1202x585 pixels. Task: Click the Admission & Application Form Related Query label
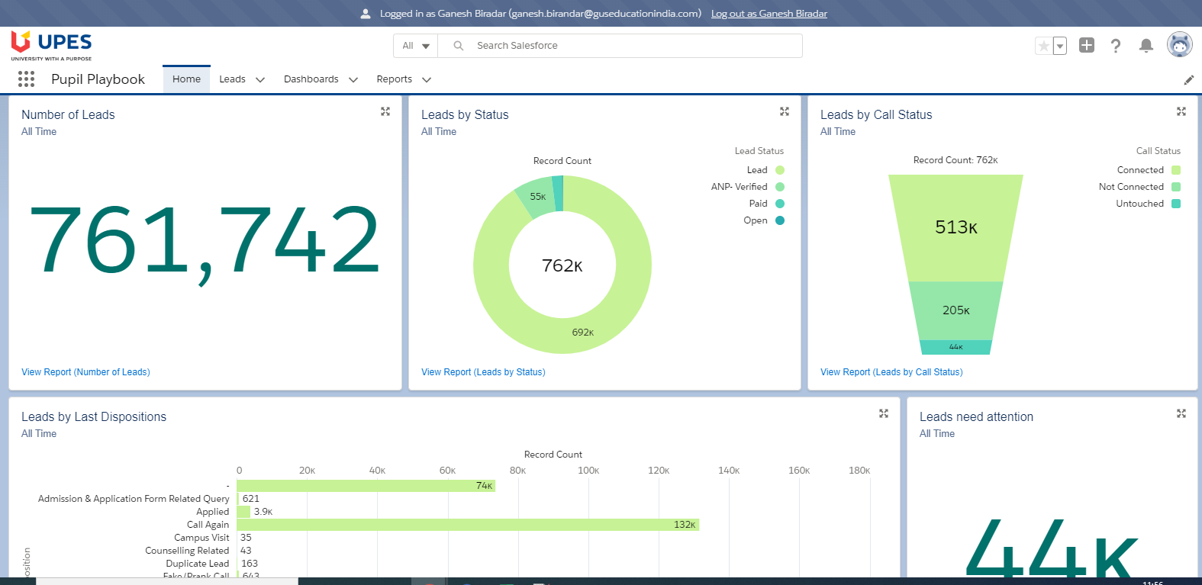click(134, 499)
